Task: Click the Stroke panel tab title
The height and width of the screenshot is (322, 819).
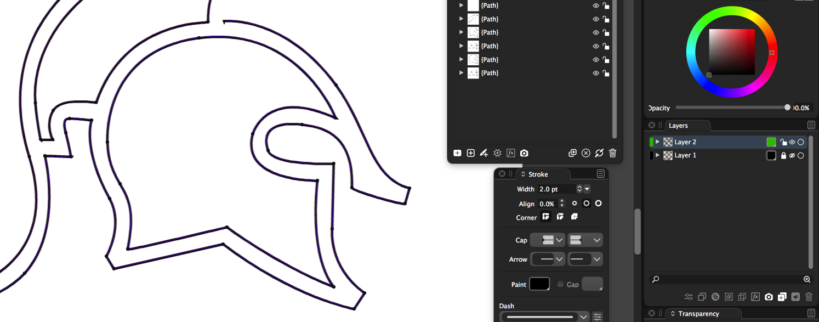Action: [x=538, y=174]
